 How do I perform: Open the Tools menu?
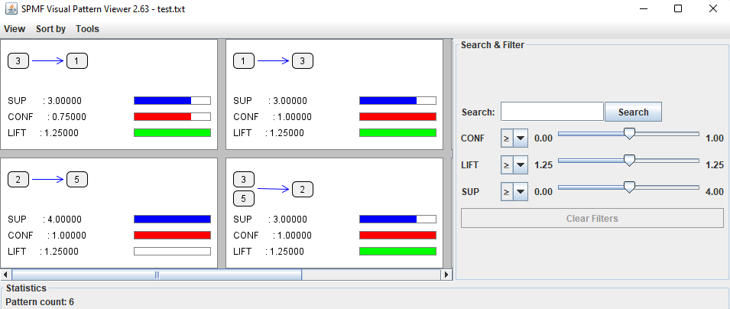coord(87,29)
